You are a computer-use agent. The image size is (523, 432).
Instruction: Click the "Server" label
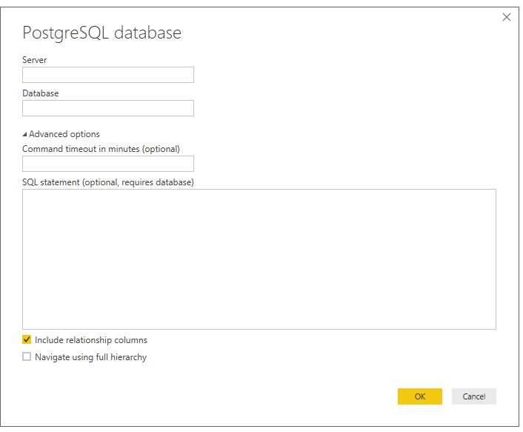(x=34, y=60)
